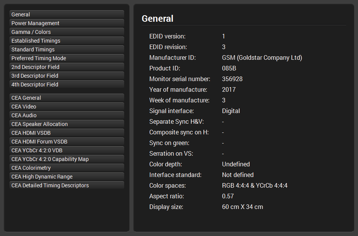Open Gamma / Colors section
This screenshot has width=358, height=236.
pos(67,32)
